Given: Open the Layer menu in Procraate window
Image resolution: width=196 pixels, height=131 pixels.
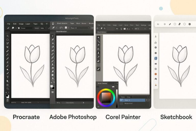Looking at the screenshot, I should pyautogui.click(x=28, y=24).
